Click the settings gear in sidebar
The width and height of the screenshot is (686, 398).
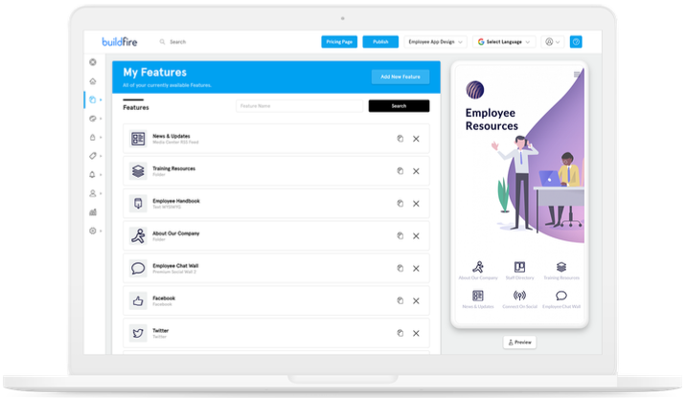point(93,231)
